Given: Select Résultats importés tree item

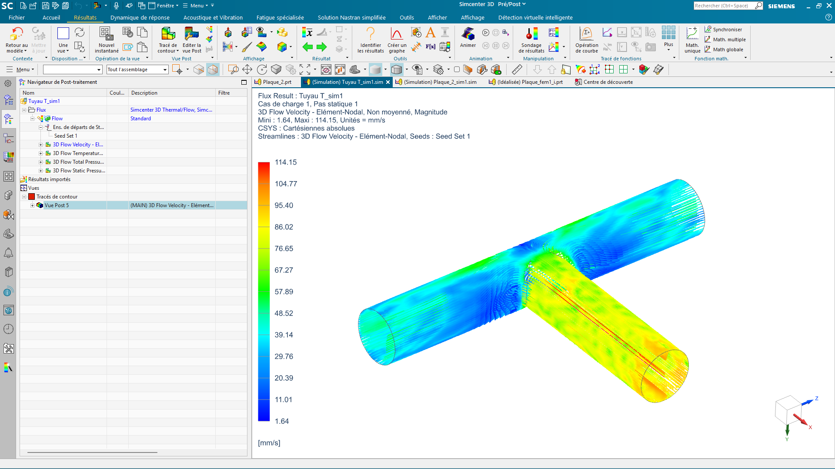Looking at the screenshot, I should (49, 179).
